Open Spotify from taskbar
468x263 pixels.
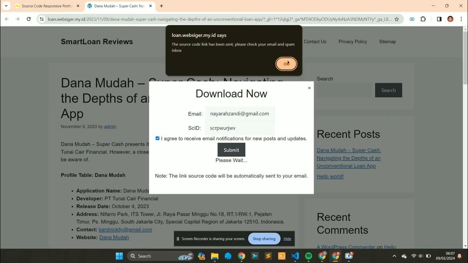click(x=308, y=256)
